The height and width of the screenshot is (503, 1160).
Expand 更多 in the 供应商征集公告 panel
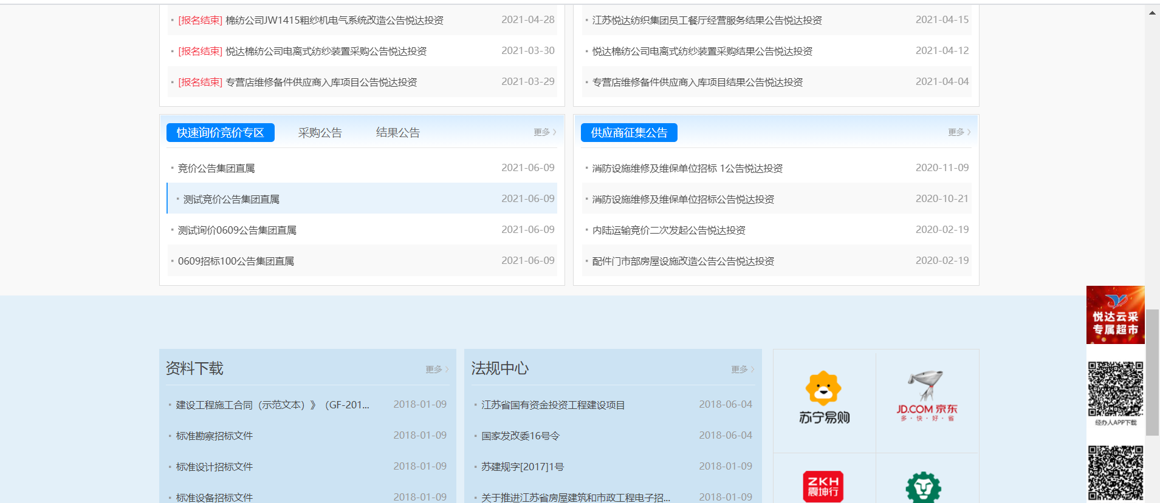959,132
